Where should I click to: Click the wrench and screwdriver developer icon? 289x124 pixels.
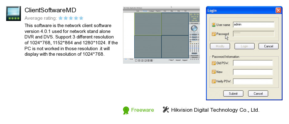click(166, 110)
